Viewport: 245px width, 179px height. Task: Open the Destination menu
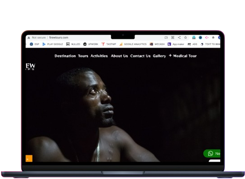(65, 56)
